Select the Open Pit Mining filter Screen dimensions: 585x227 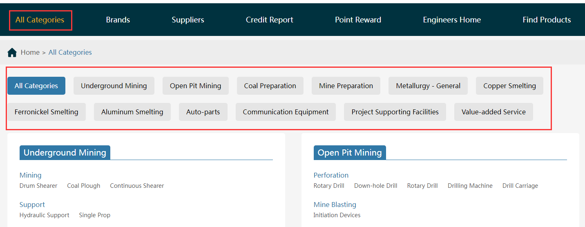195,86
